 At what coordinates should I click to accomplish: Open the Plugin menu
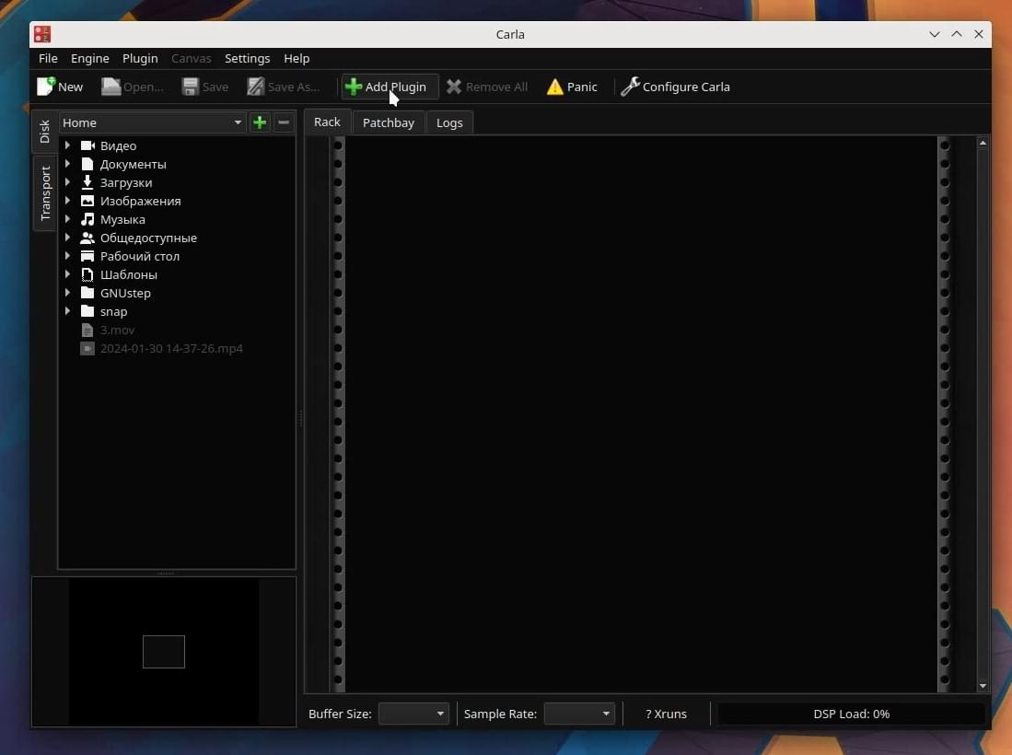pyautogui.click(x=140, y=59)
